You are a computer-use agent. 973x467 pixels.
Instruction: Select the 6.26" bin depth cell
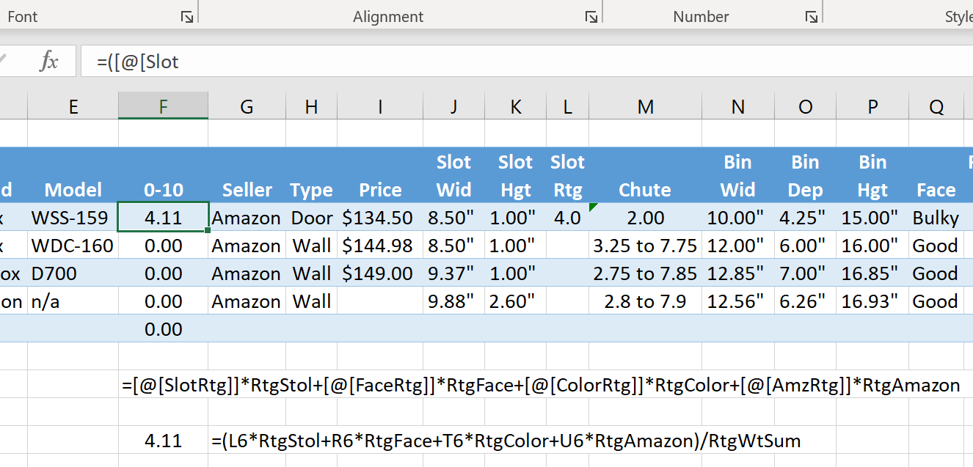805,301
